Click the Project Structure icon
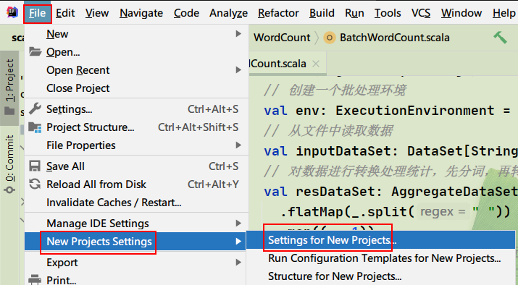The image size is (518, 285). [x=35, y=127]
